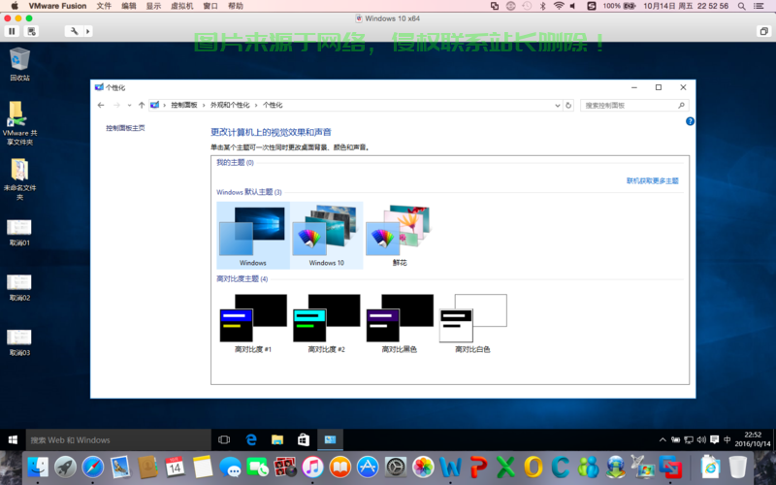This screenshot has height=485, width=776.
Task: Click the Windows tray volume icon
Action: pyautogui.click(x=701, y=439)
